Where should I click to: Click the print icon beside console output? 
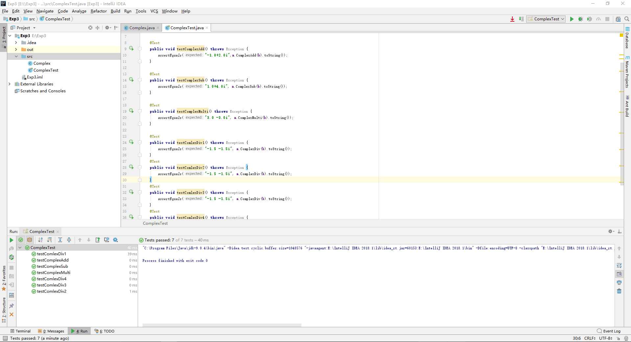pyautogui.click(x=619, y=283)
